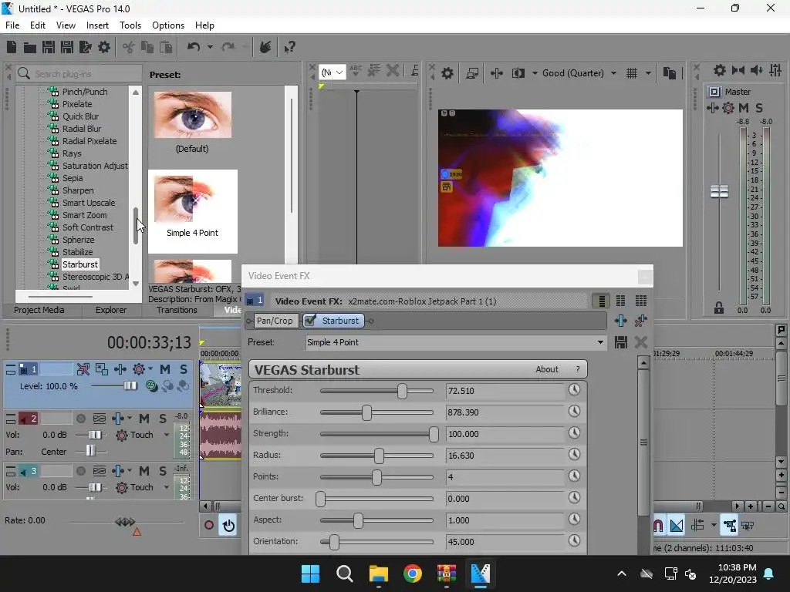Toggle Master bus Solo
The width and height of the screenshot is (790, 592).
[759, 108]
